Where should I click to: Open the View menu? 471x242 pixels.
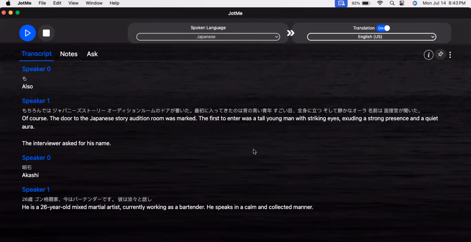point(73,3)
